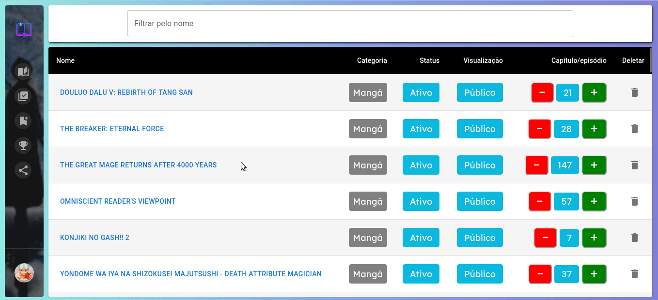Open Yondome wa Iya na Shizokusei Majutsushi link

(x=191, y=274)
